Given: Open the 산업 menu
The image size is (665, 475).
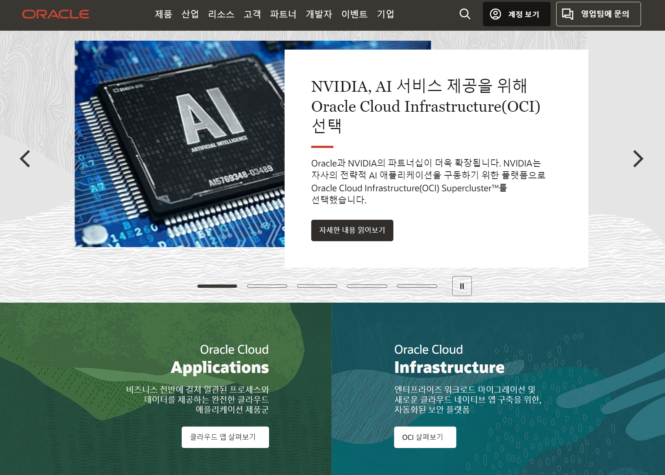Looking at the screenshot, I should [190, 14].
